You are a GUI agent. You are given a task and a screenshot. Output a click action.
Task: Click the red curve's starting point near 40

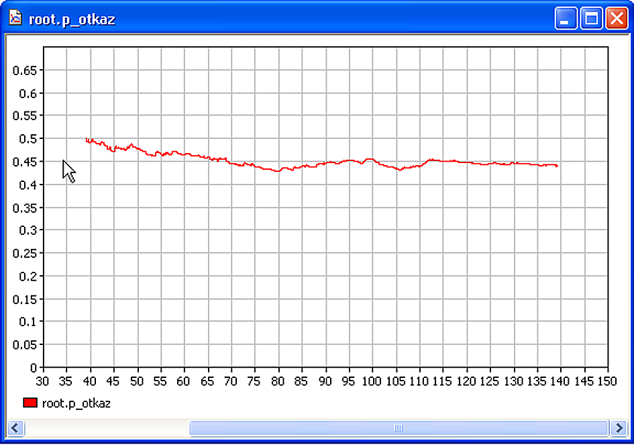(x=87, y=140)
